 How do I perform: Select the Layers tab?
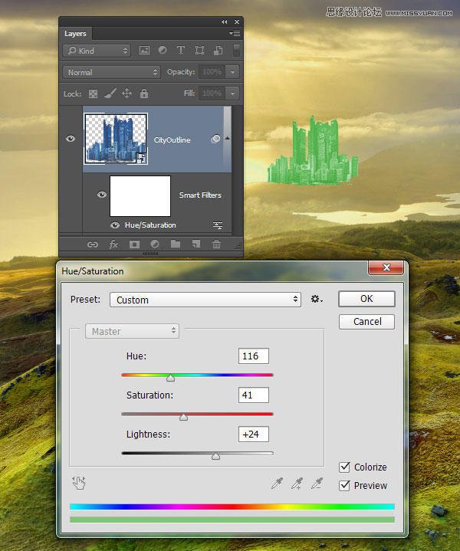[75, 34]
